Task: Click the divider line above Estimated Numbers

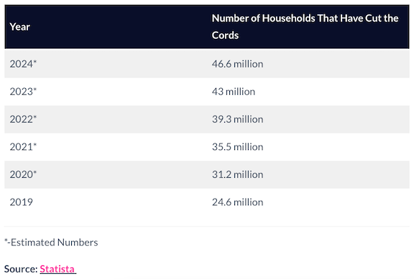Action: click(x=207, y=226)
